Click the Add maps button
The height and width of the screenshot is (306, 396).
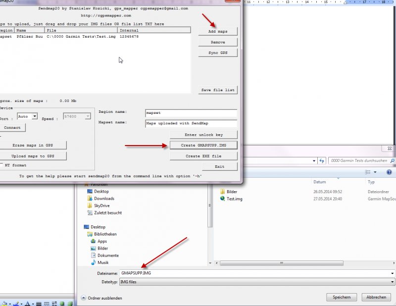217,31
